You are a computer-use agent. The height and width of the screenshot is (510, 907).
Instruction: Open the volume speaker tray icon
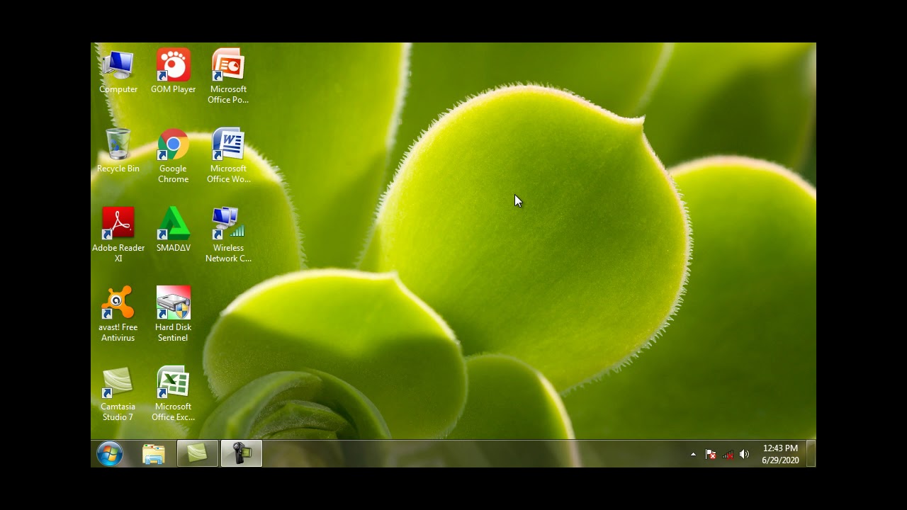(x=744, y=455)
